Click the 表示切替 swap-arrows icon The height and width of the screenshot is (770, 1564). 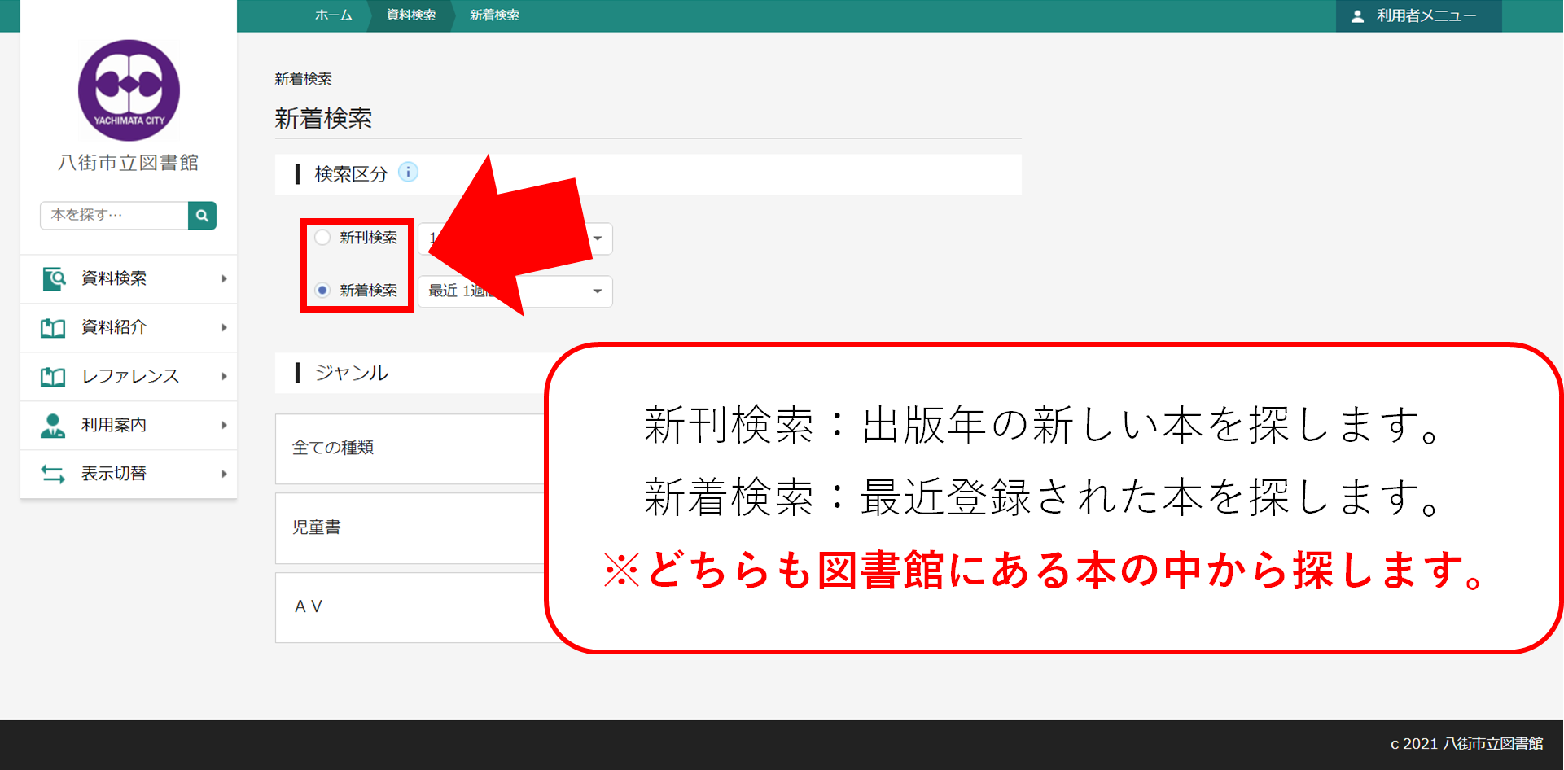[x=54, y=474]
